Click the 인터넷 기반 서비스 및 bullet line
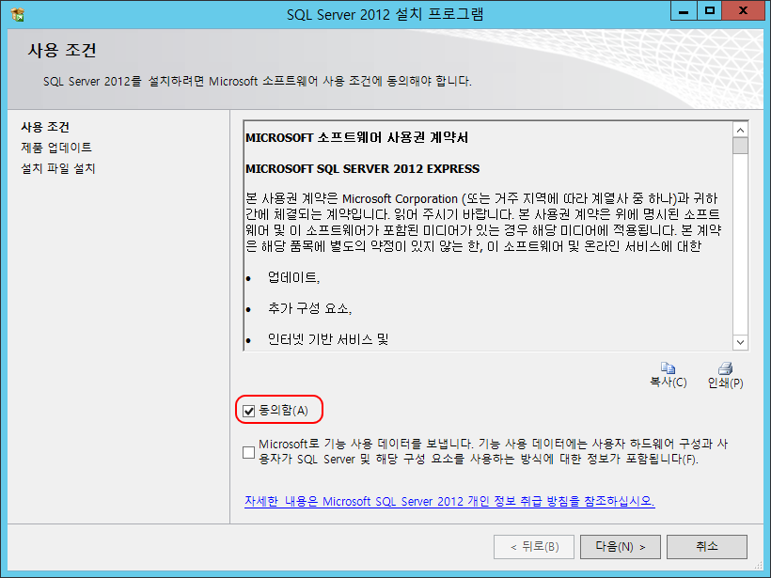771x578 pixels. pyautogui.click(x=328, y=339)
